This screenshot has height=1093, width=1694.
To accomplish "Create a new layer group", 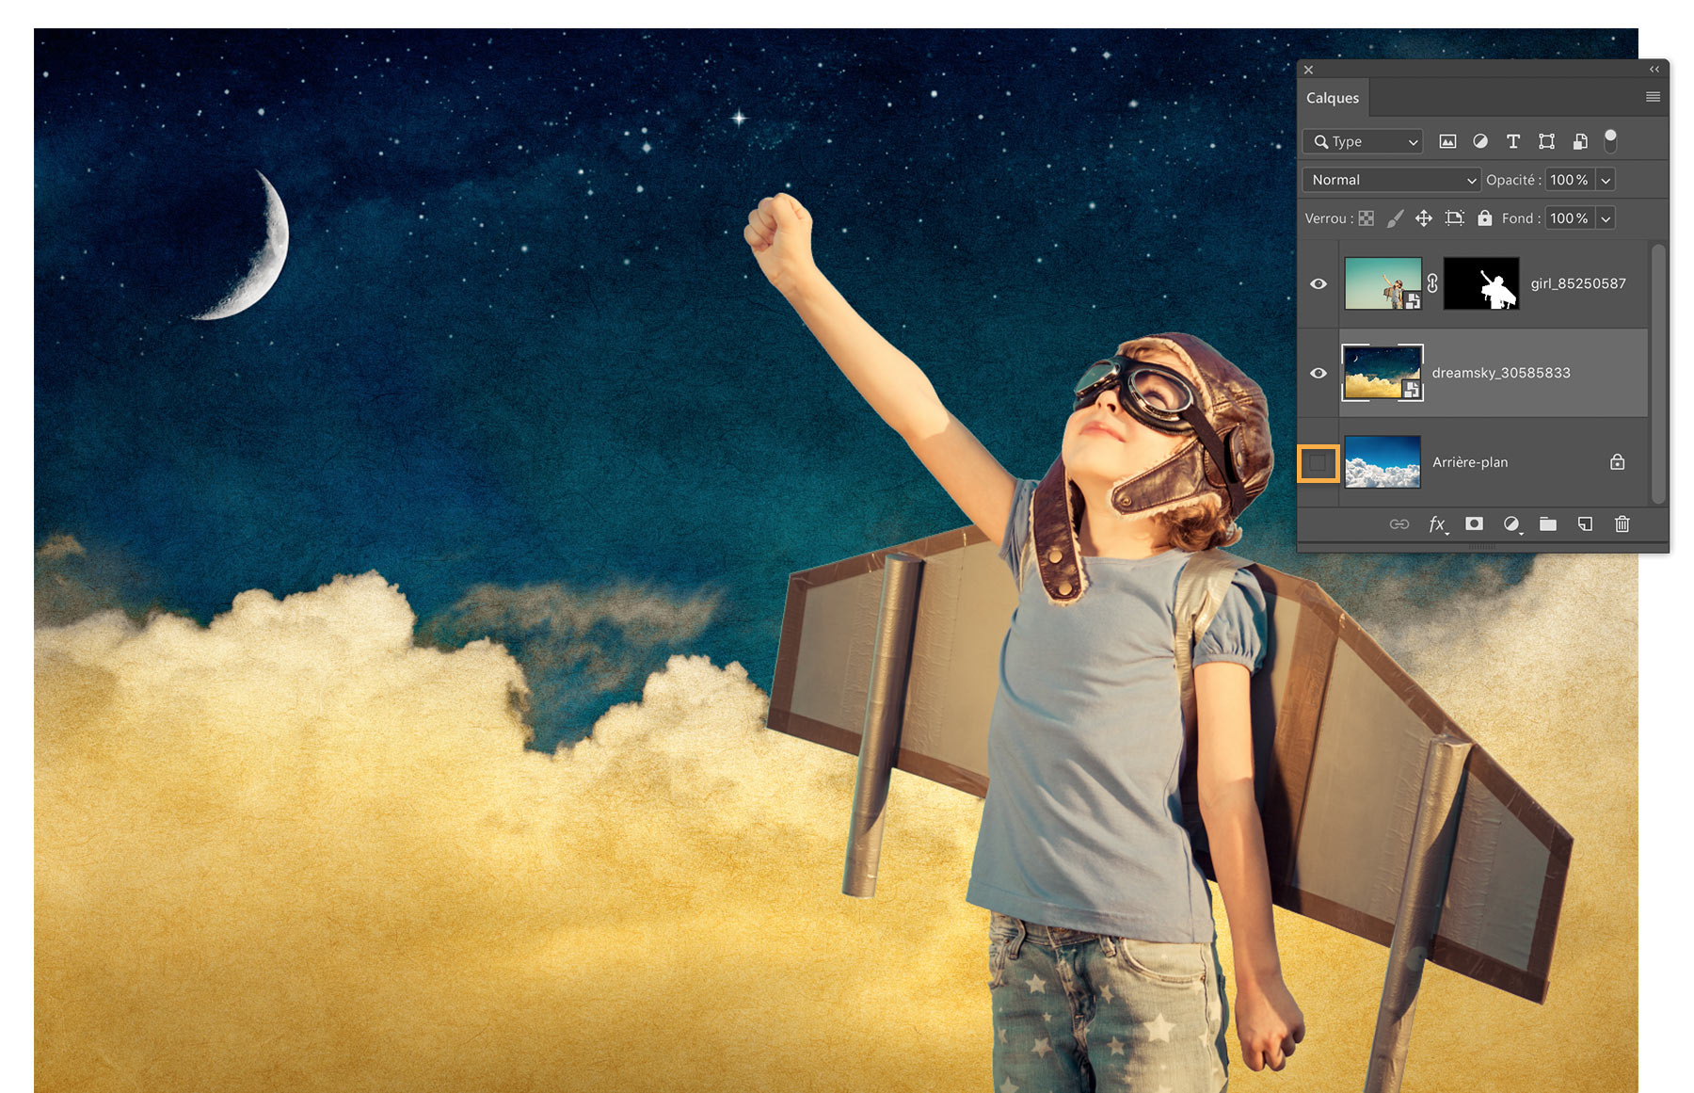I will click(1548, 523).
